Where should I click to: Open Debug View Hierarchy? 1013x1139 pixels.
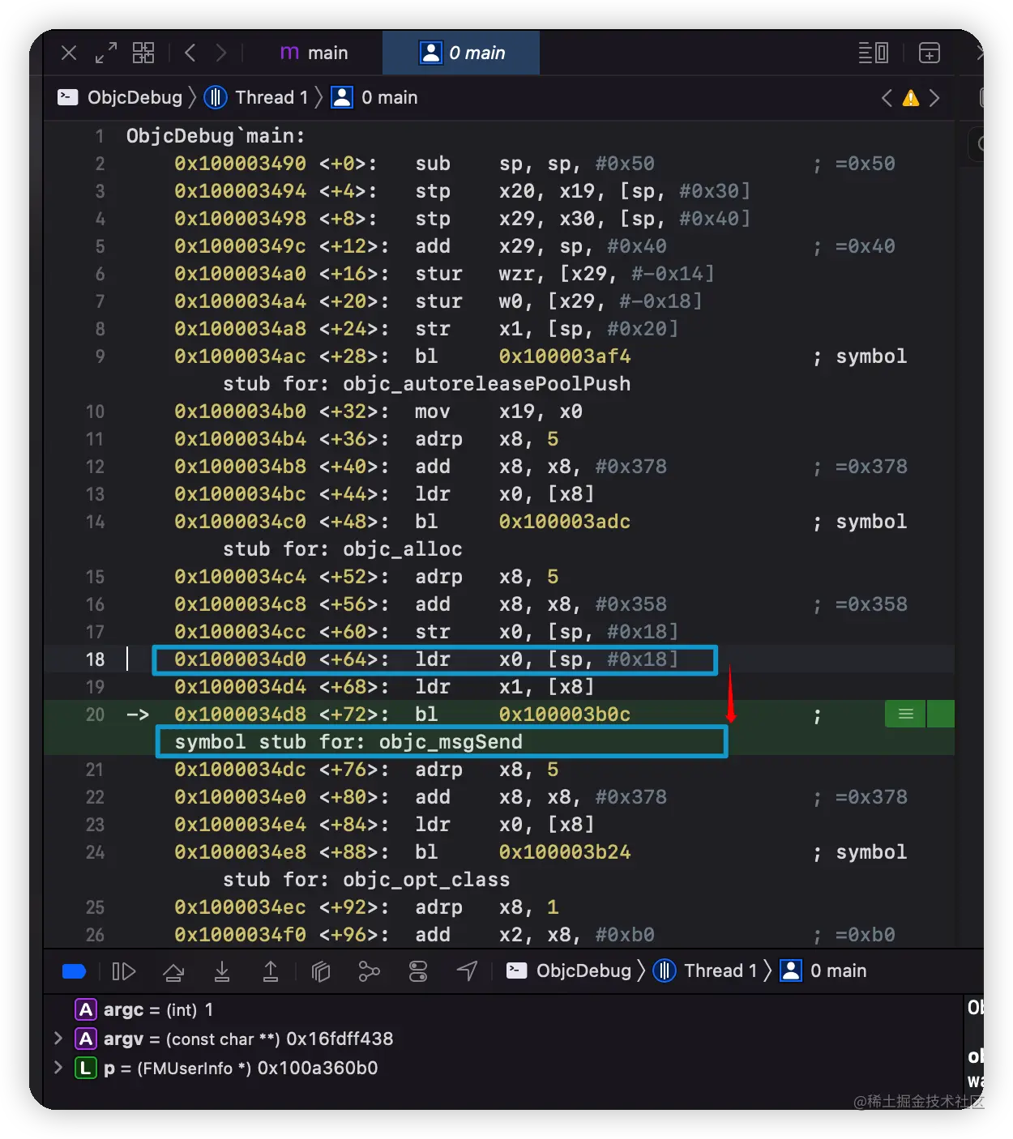coord(321,971)
